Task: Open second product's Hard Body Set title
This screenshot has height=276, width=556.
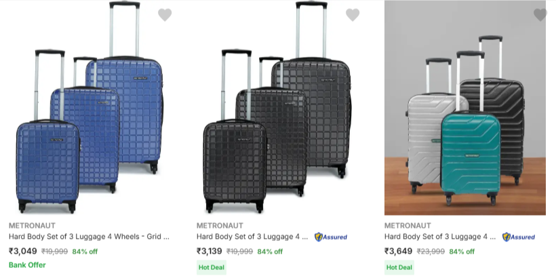Action: [252, 237]
